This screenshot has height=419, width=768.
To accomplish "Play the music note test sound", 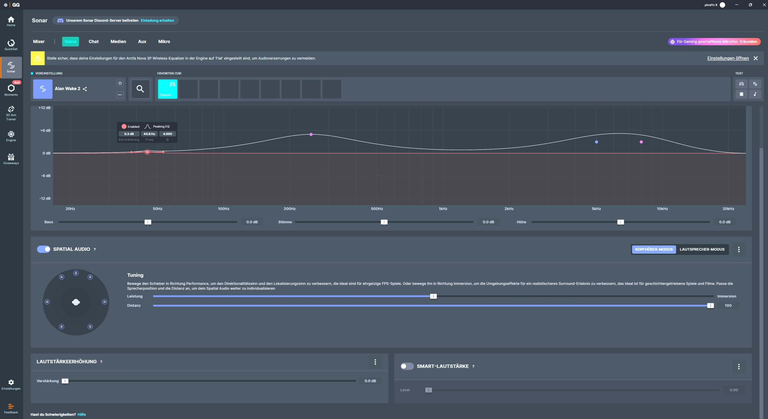I will click(x=755, y=94).
